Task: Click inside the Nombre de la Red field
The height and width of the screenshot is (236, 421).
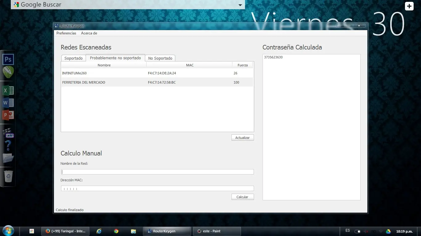Action: pos(157,172)
